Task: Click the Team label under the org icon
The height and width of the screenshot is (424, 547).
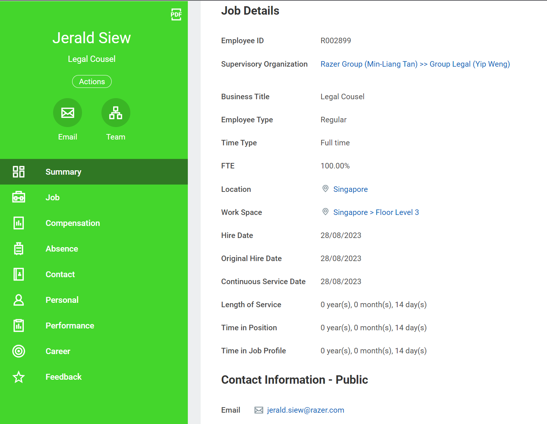Action: tap(116, 137)
